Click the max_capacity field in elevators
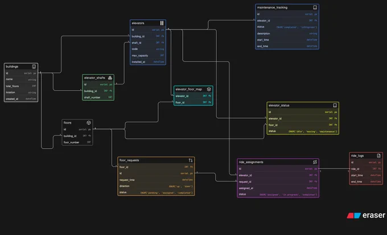 (148, 56)
